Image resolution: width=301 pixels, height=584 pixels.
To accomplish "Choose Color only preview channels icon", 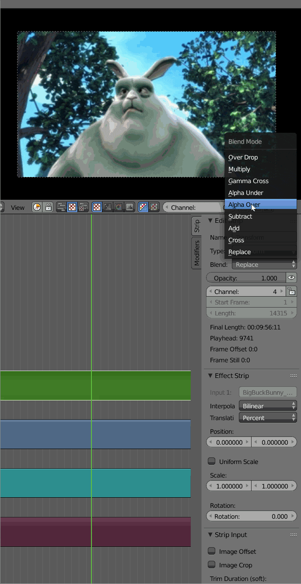I will 154,207.
